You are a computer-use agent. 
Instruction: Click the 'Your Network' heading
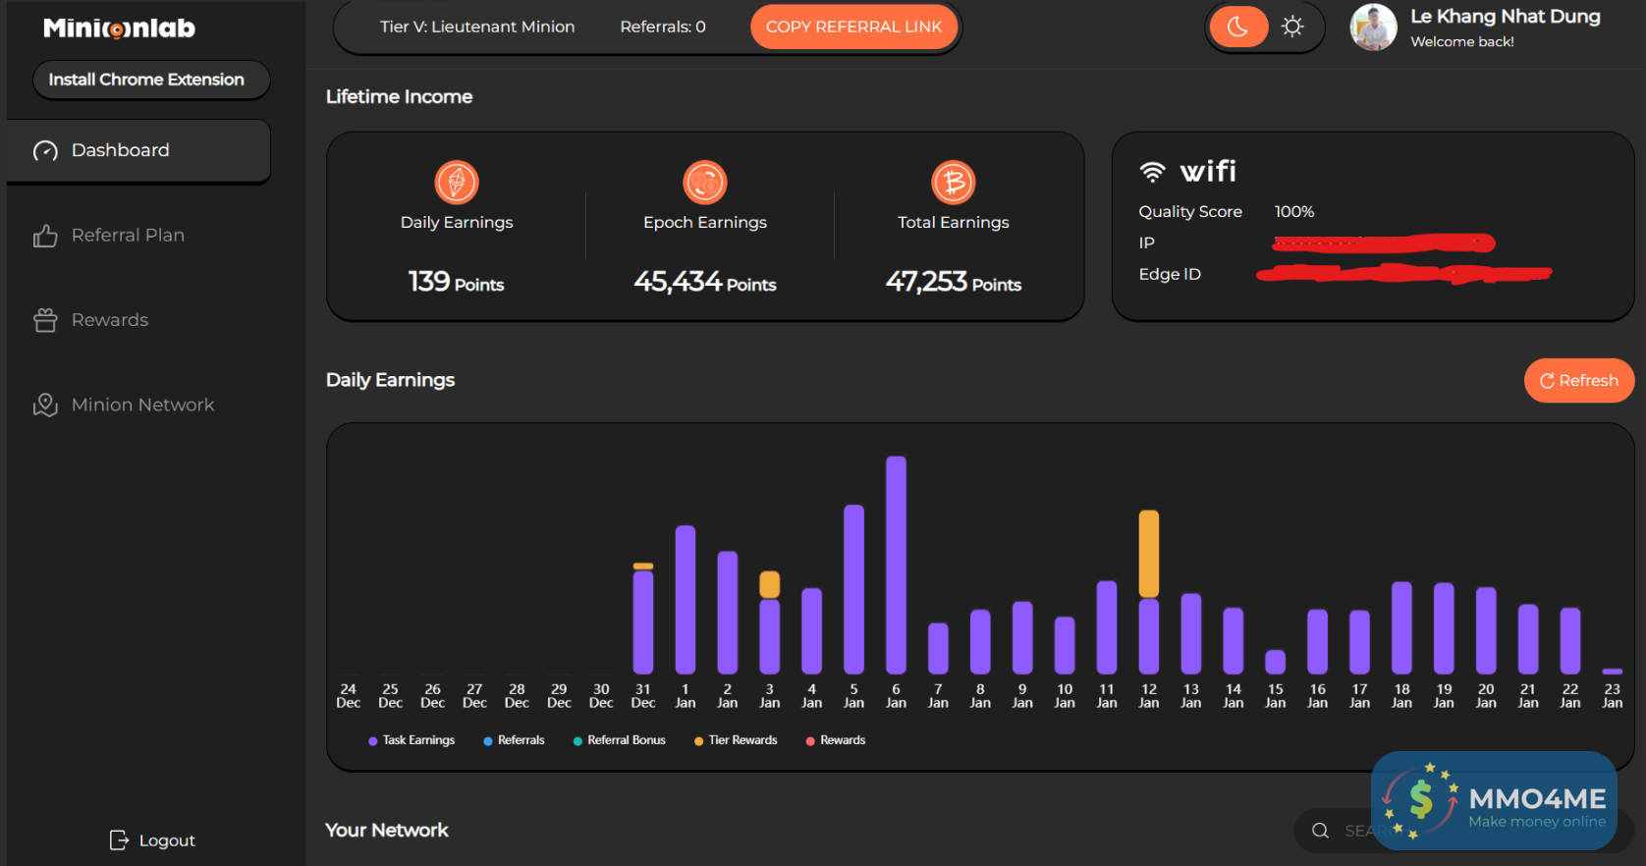(x=387, y=831)
